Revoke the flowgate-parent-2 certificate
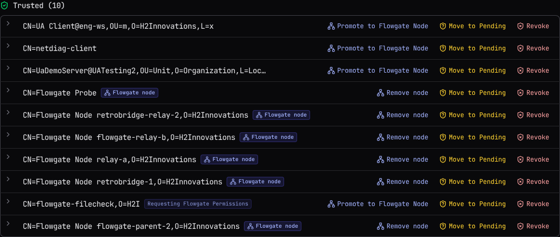Screen dimensions: 560x237 point(533,226)
